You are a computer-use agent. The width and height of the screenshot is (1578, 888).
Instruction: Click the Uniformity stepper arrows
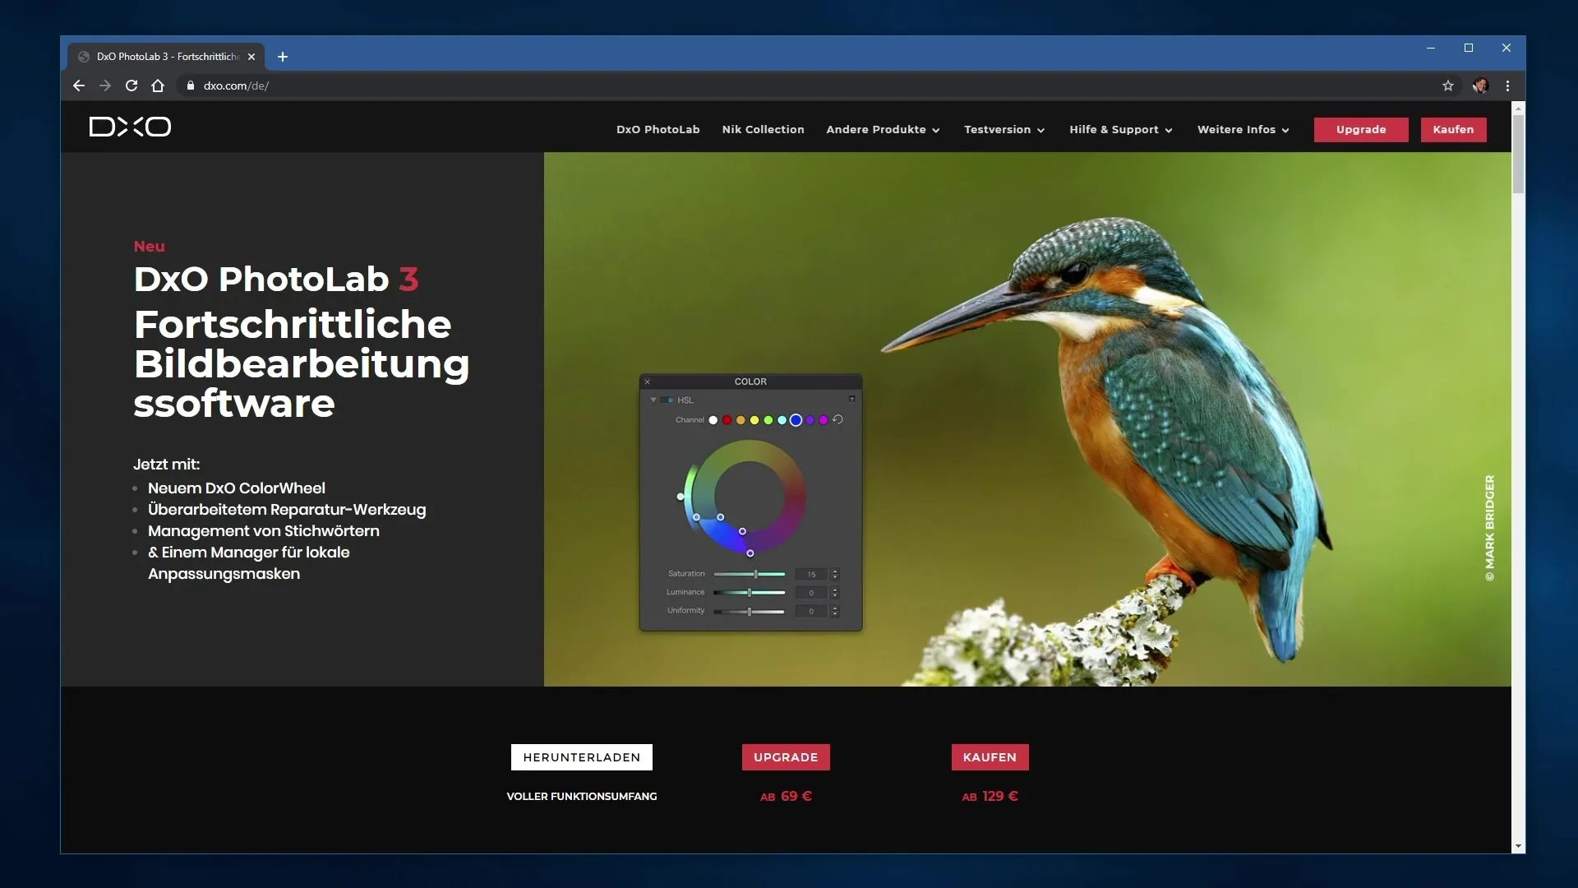pyautogui.click(x=835, y=611)
